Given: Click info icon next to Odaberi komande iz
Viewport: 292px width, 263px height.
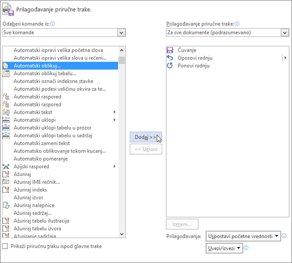Looking at the screenshot, I should [53, 24].
